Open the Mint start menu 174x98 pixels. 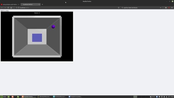(x=3, y=97)
